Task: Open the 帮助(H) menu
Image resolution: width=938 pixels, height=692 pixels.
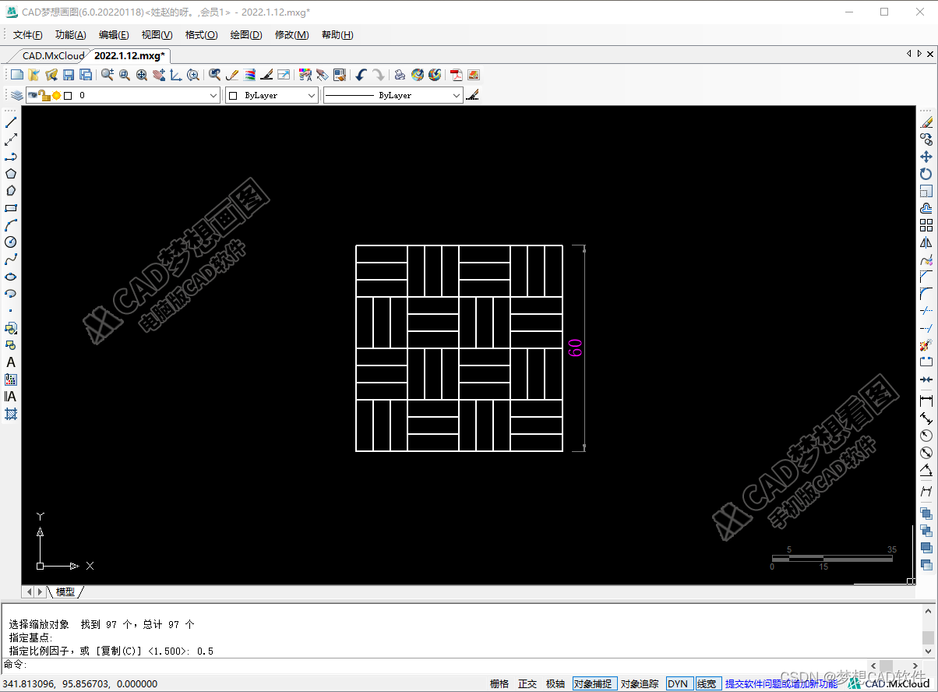Action: (x=337, y=35)
